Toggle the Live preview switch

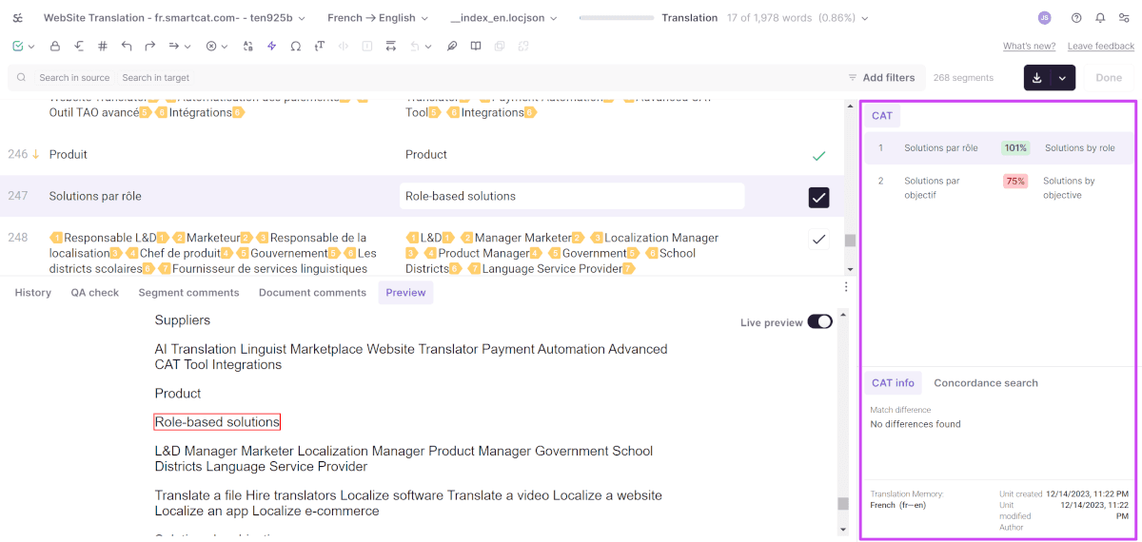[819, 322]
